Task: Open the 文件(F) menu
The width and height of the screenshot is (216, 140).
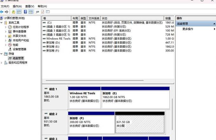Action: [x=5, y=6]
